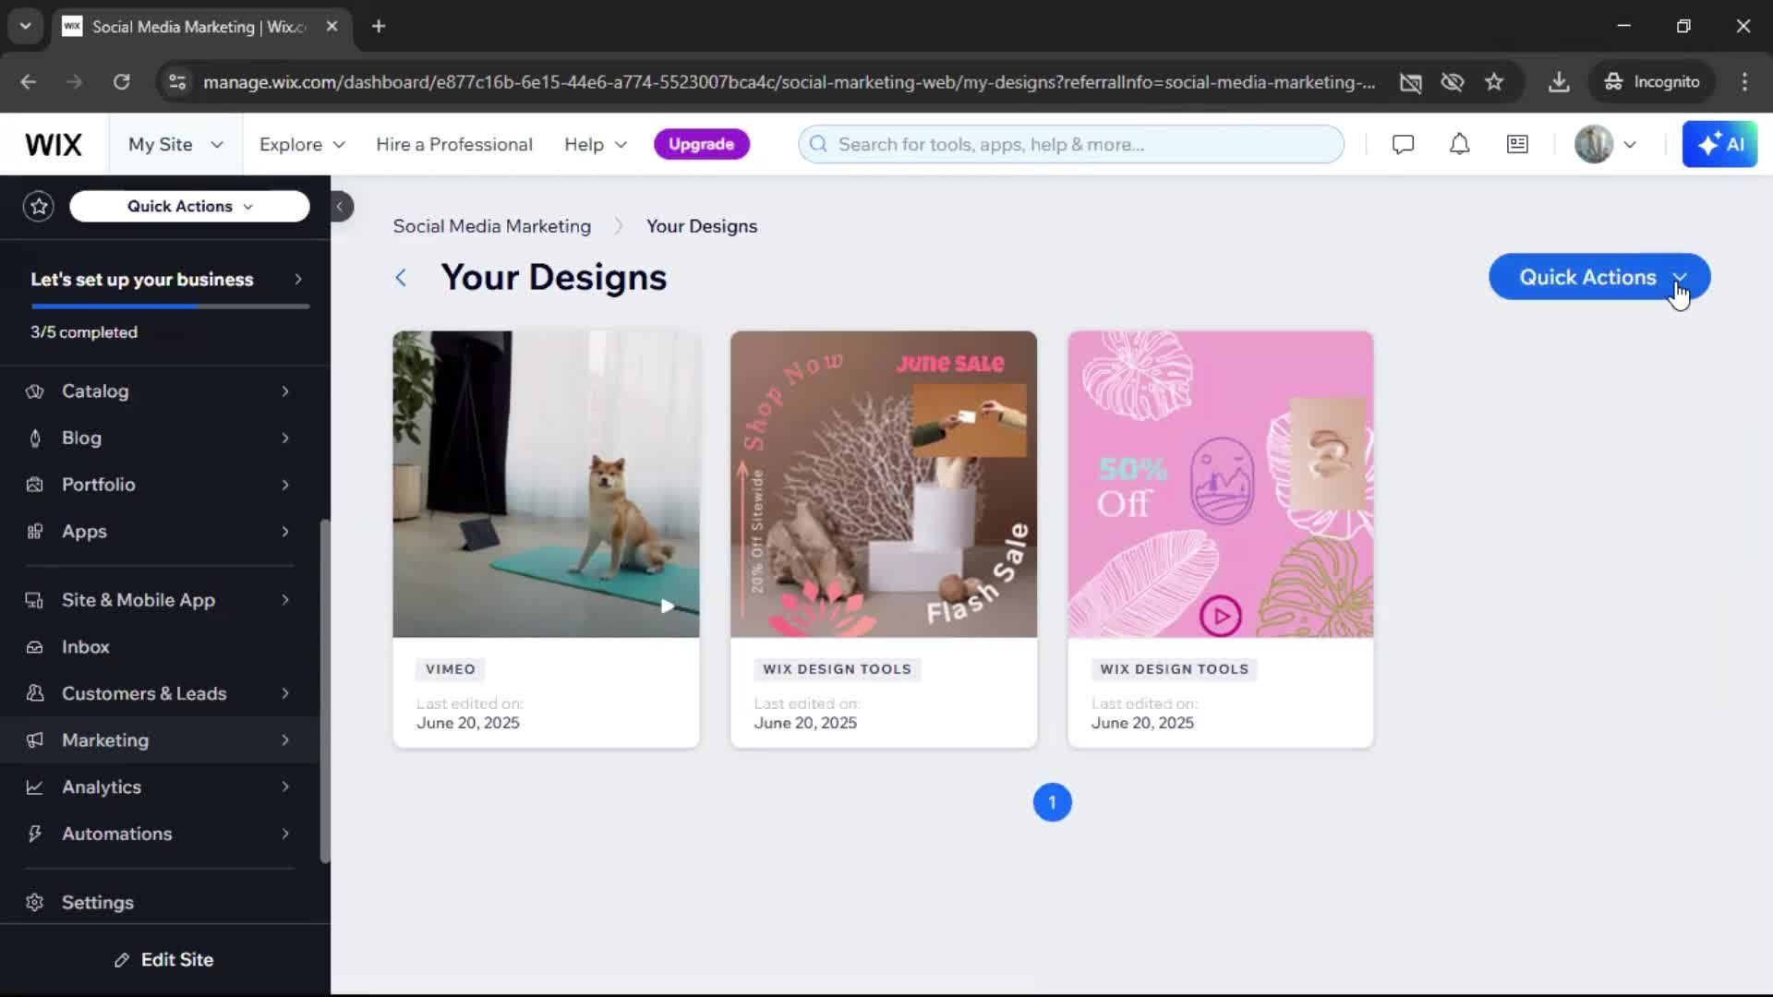Open the dog yoga Vimeo design thumbnail
The height and width of the screenshot is (997, 1773).
546,484
